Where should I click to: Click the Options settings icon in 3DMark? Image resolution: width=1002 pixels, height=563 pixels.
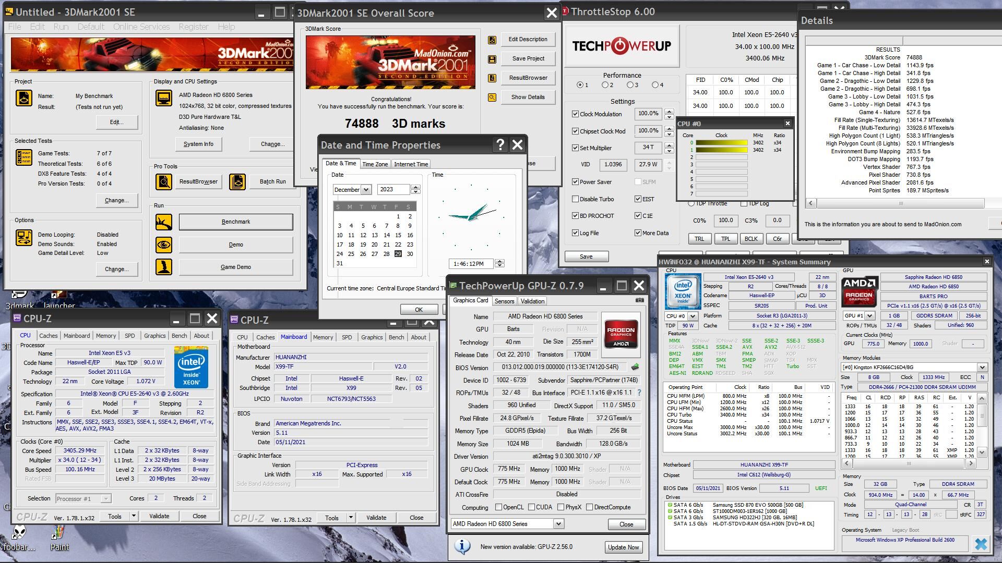coord(24,238)
